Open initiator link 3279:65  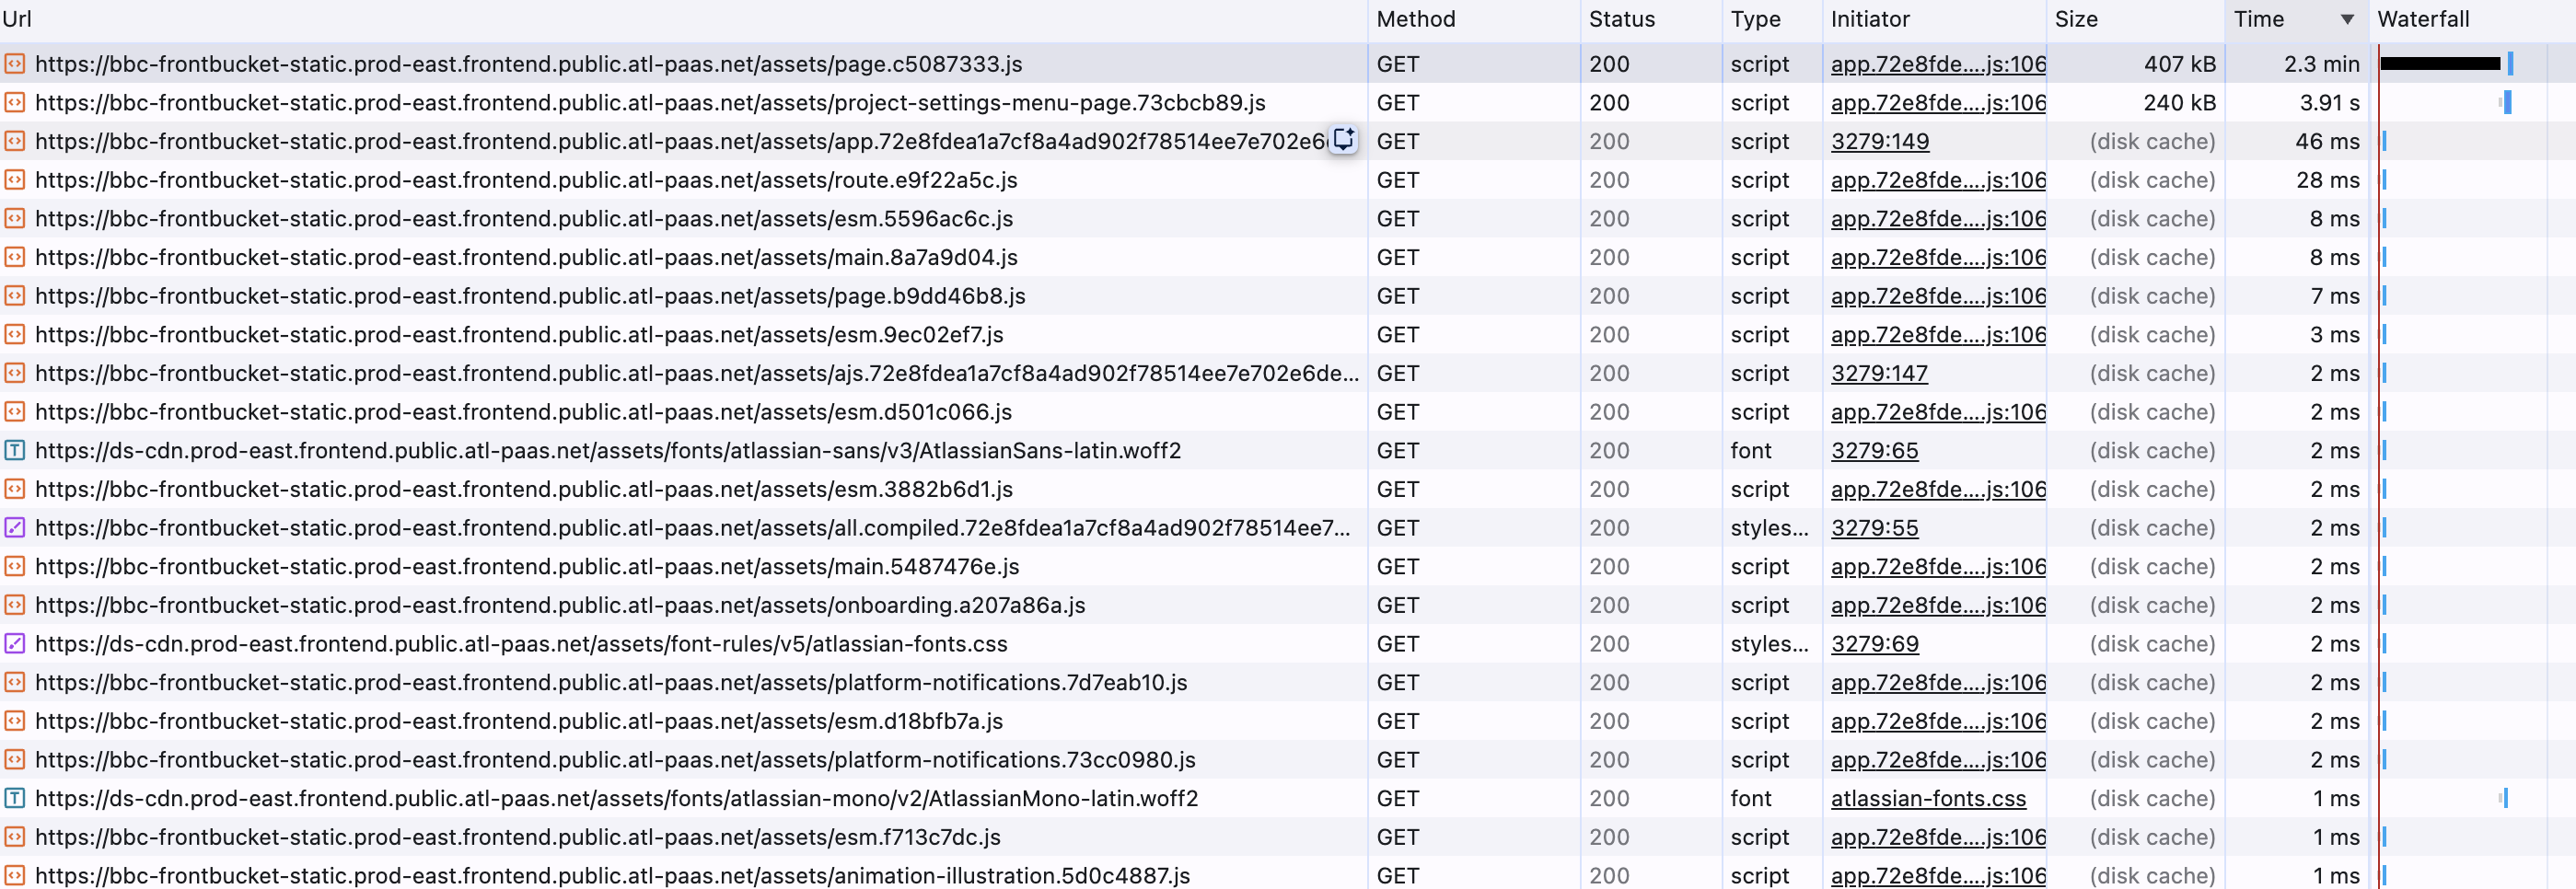tap(1874, 450)
